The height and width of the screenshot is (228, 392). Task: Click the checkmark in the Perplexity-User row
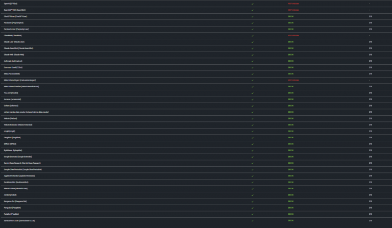pos(252,29)
